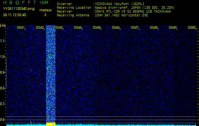This screenshot has width=199, height=126.
Task: Click the thin yellow spike in the bottom level graph
Action: 31,123
